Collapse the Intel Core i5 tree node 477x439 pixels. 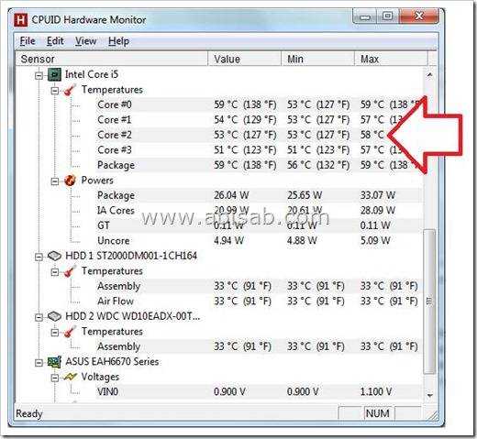pyautogui.click(x=39, y=75)
